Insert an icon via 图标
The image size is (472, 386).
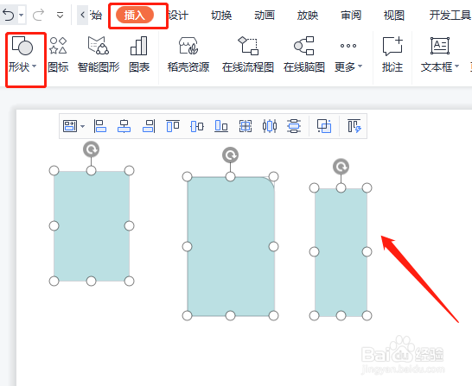click(x=58, y=54)
